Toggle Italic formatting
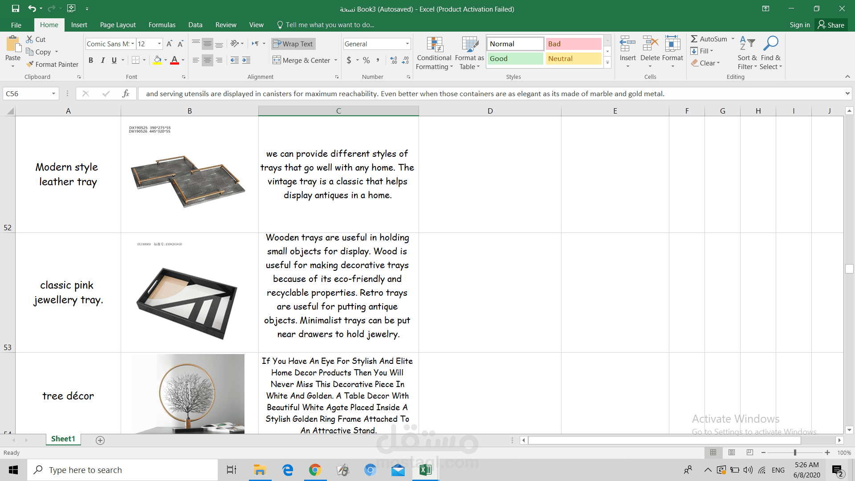855x481 pixels. click(103, 60)
